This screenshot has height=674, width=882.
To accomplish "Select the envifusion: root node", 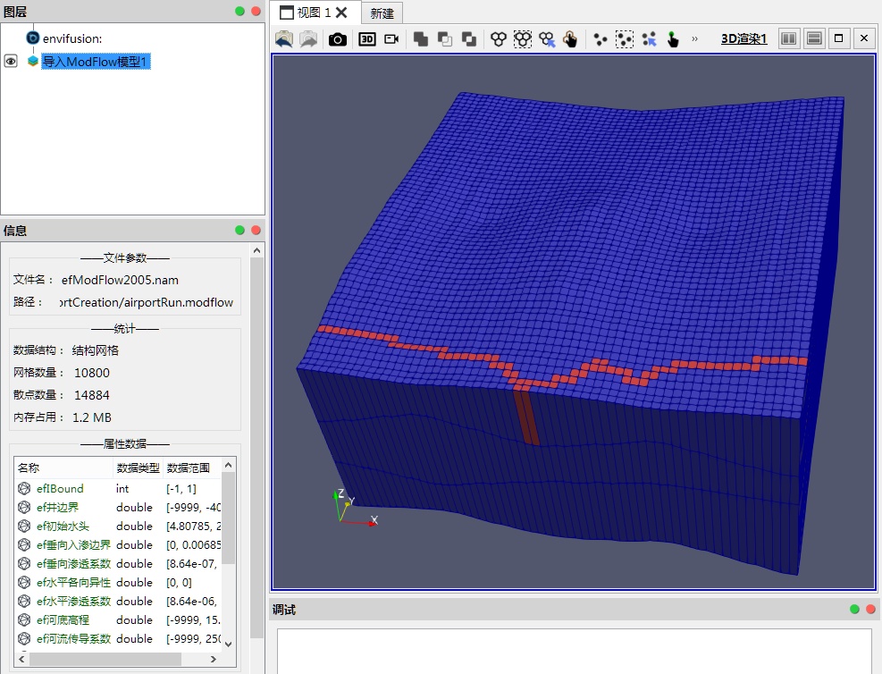I will [72, 38].
